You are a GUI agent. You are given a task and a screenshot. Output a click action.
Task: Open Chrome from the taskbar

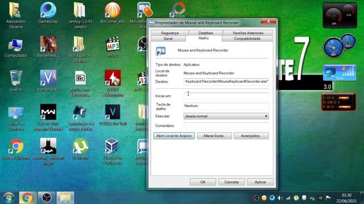[x=27, y=198]
